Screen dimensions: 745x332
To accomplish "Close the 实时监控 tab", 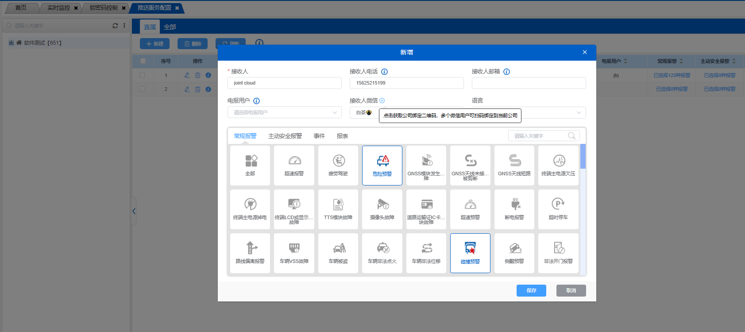I will [76, 8].
